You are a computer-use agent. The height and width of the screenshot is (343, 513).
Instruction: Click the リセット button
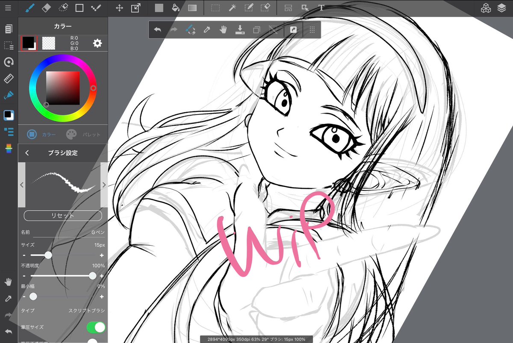click(x=63, y=215)
